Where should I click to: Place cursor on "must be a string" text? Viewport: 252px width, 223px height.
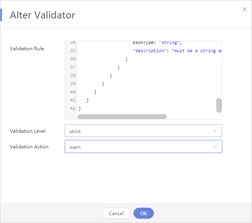pyautogui.click(x=194, y=51)
